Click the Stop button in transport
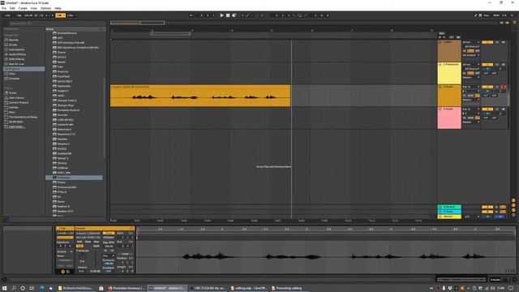519x292 pixels. click(228, 15)
